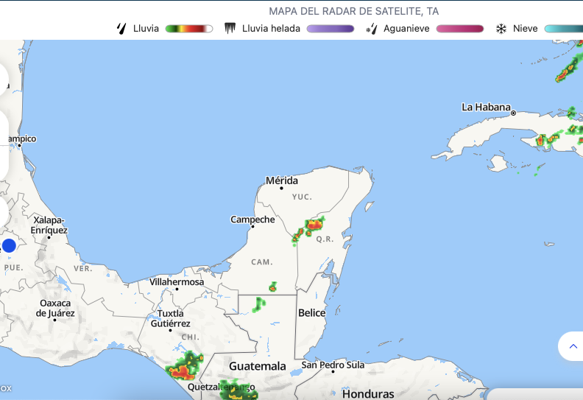
Task: Click the Nieve legend label
Action: pyautogui.click(x=526, y=29)
